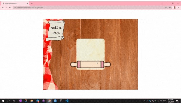
Task: Click the browser forward arrow
Action: [6, 8]
